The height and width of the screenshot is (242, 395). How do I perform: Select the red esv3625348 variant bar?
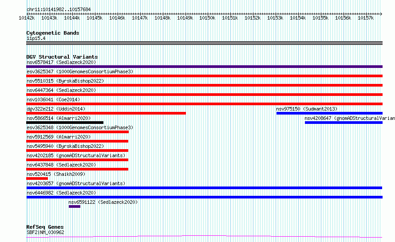pos(77,132)
